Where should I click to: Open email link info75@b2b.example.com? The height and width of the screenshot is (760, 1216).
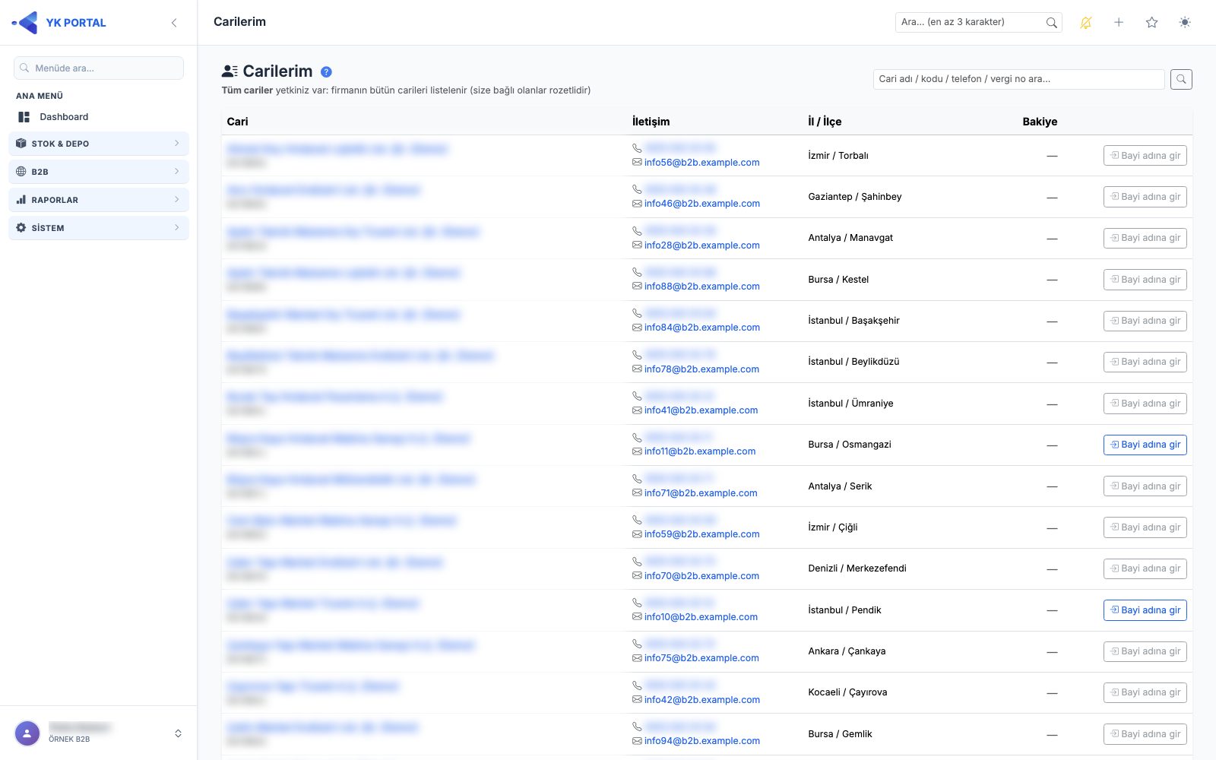[x=701, y=658]
